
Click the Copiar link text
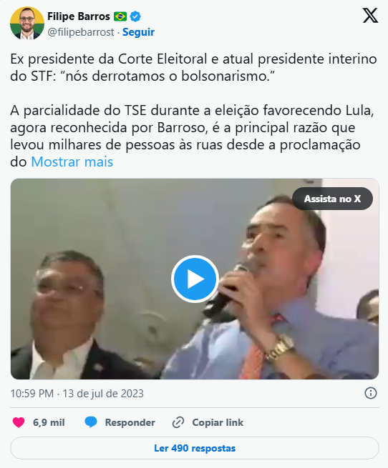click(x=218, y=422)
